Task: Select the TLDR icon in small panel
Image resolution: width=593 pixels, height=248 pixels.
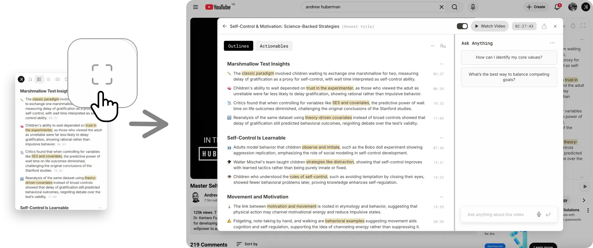Action: tap(30, 79)
